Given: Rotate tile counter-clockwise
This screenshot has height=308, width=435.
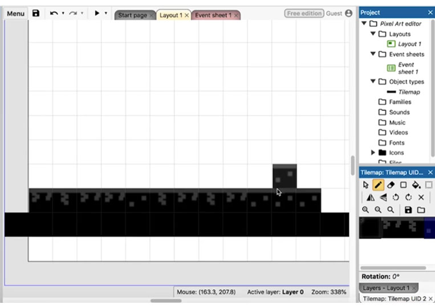Looking at the screenshot, I should coord(396,198).
